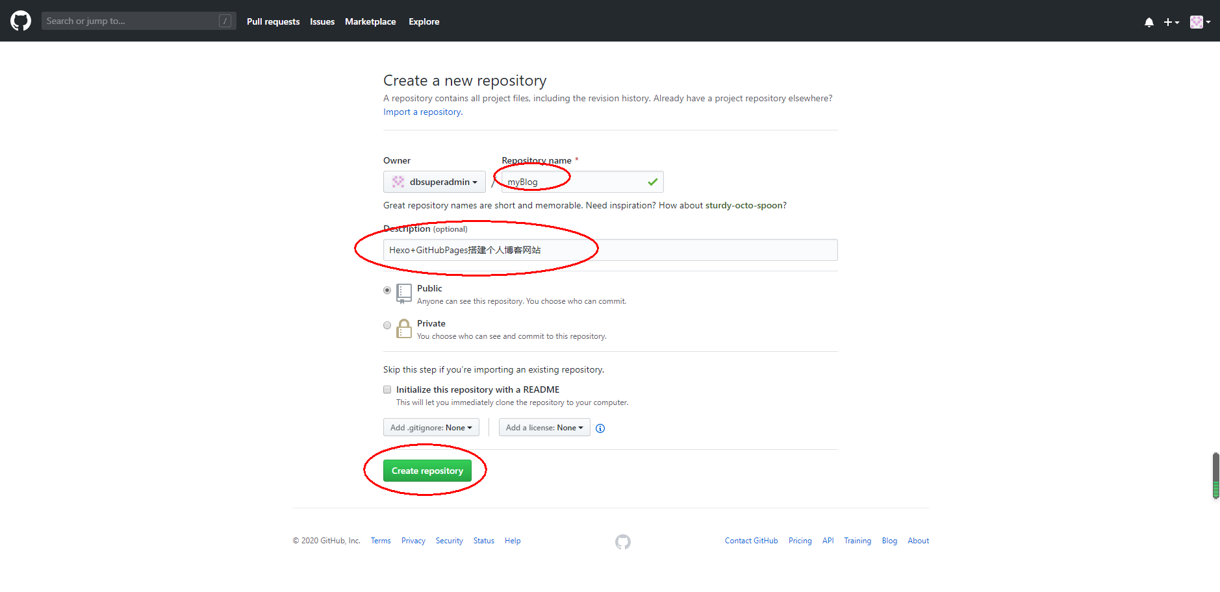Open Explore in top navigation

pyautogui.click(x=424, y=21)
